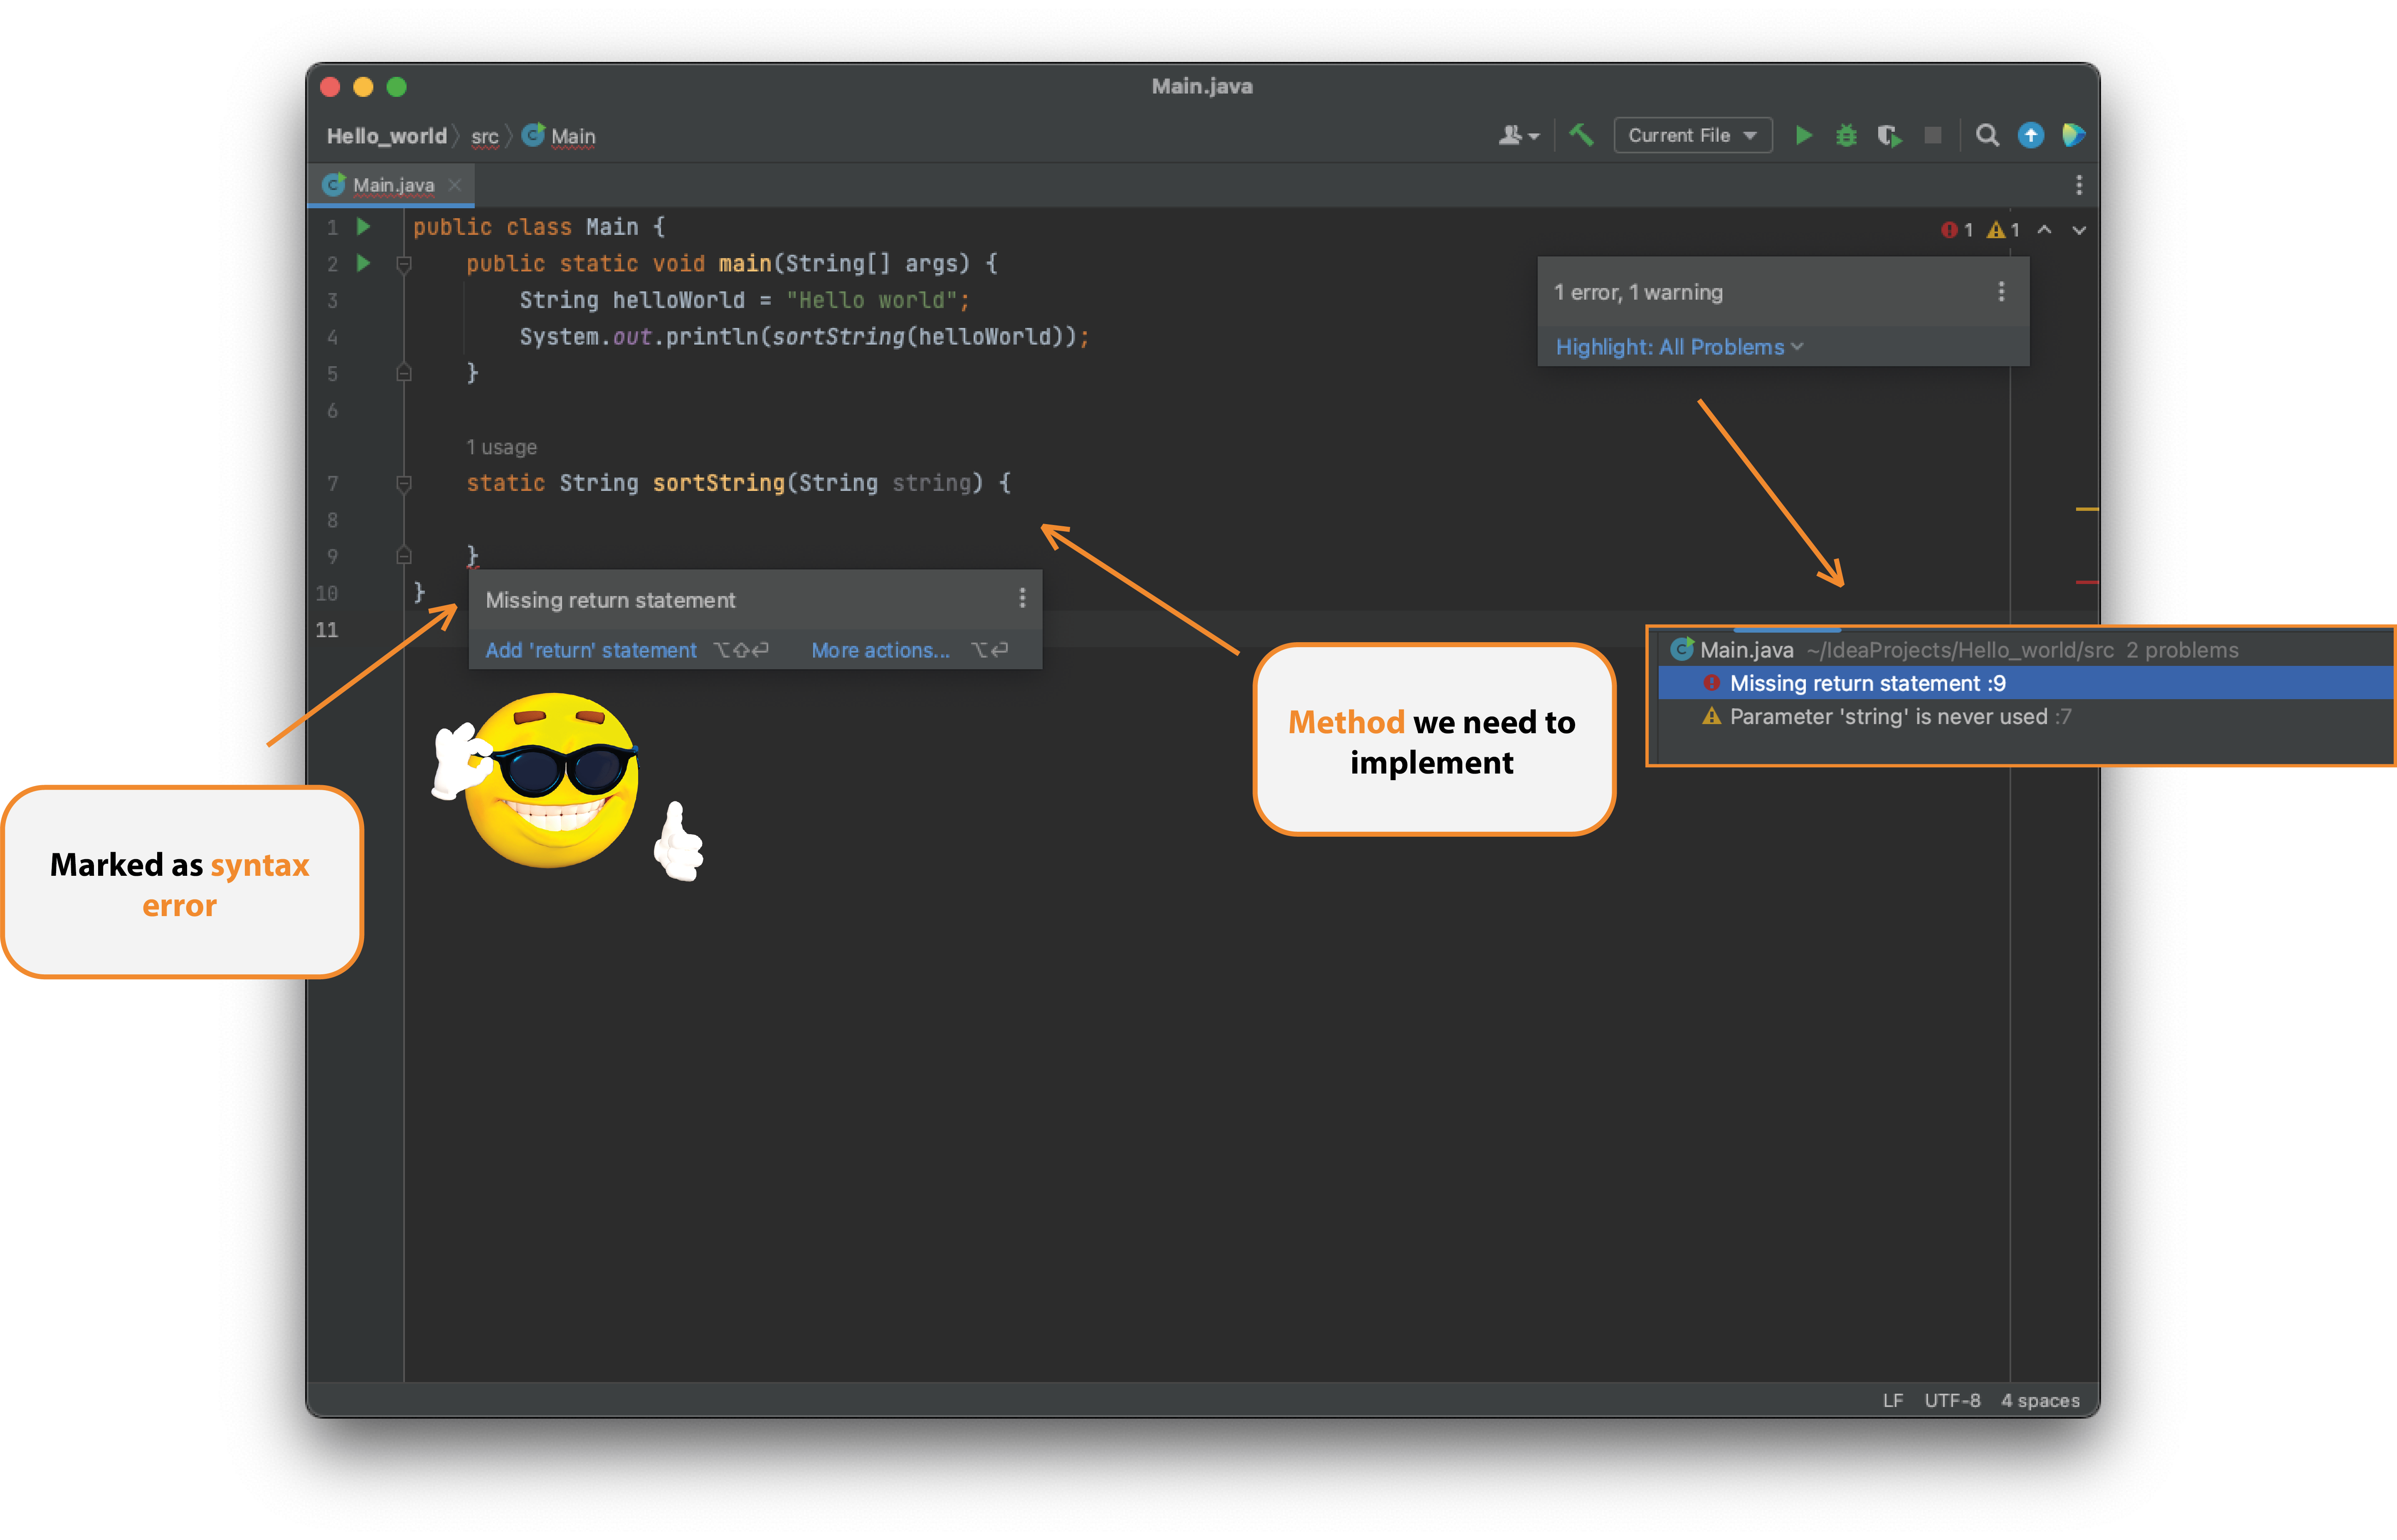Go to next highlighted error arrow
The image size is (2397, 1540).
tap(2079, 230)
